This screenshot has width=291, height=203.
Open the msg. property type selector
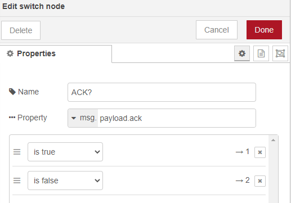point(83,118)
